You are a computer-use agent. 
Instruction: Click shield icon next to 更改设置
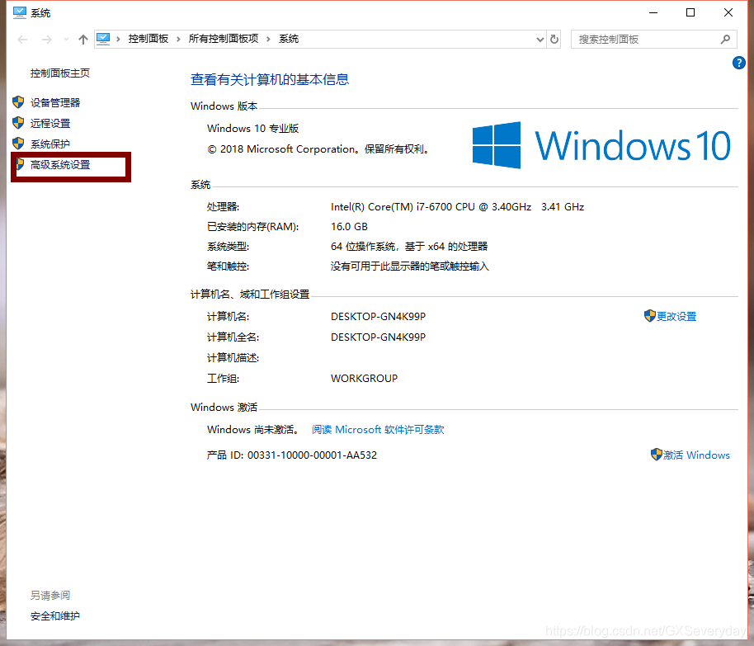click(x=650, y=315)
